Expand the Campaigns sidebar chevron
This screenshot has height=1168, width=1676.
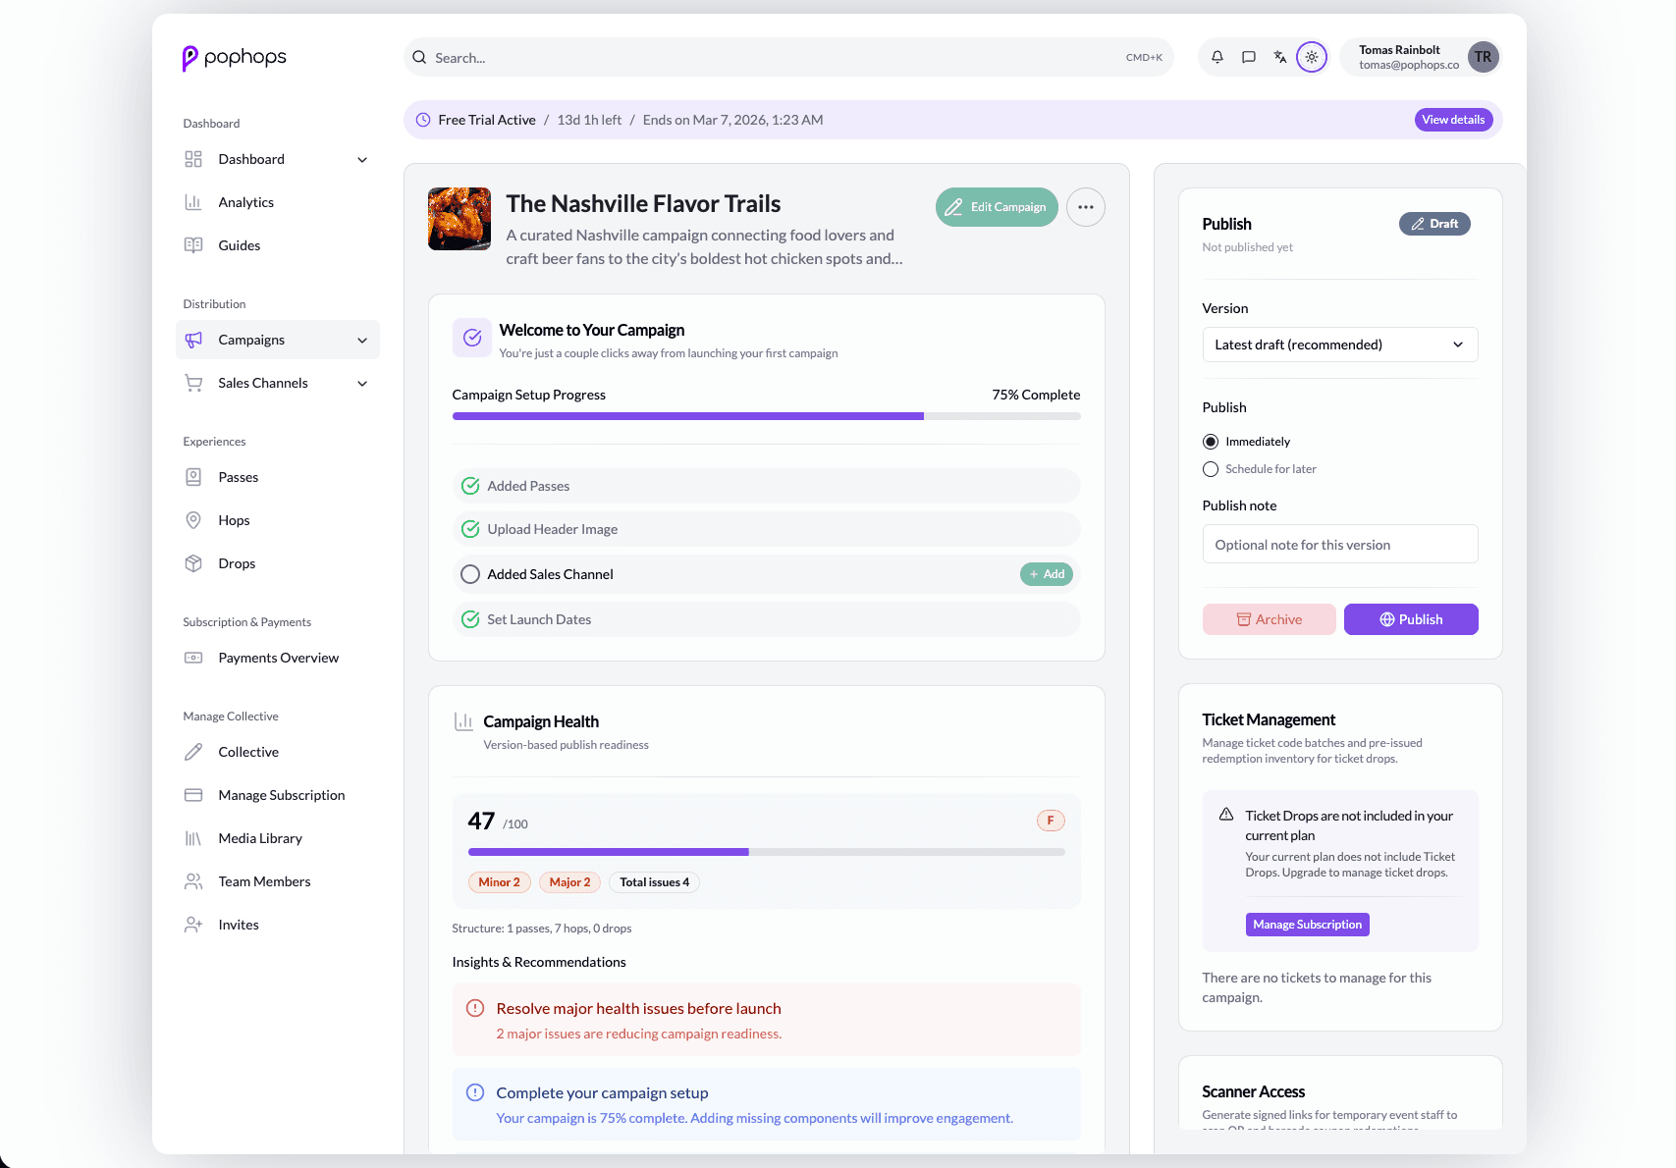pyautogui.click(x=362, y=340)
